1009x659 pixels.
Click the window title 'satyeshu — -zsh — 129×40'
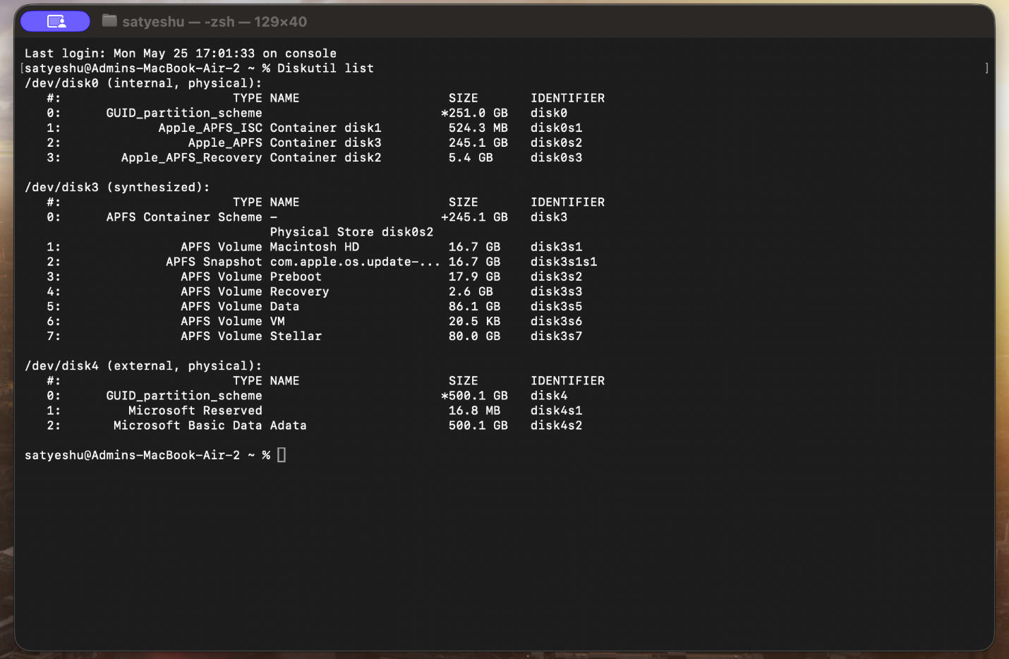point(215,22)
